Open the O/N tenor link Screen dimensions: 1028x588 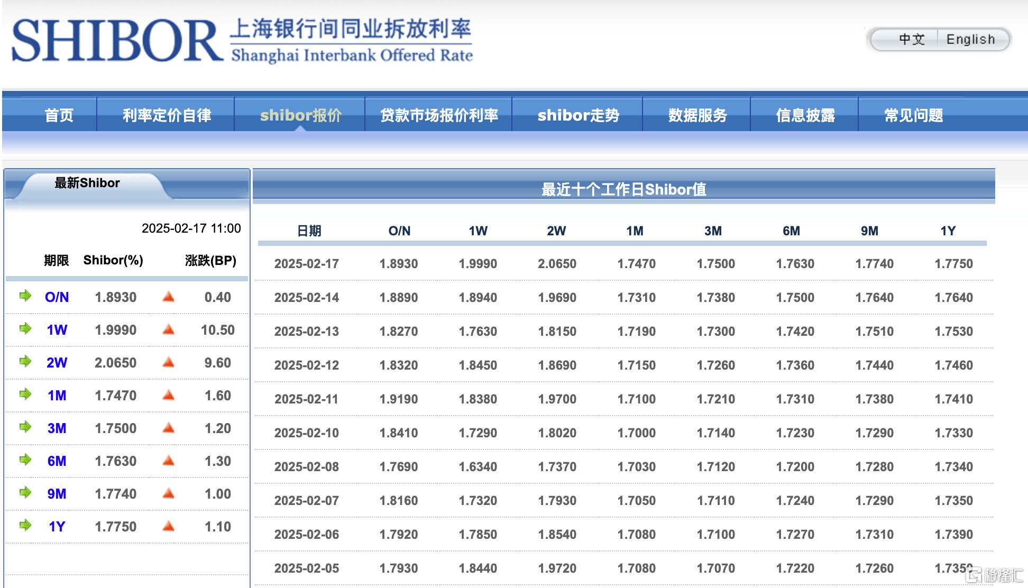[x=57, y=297]
